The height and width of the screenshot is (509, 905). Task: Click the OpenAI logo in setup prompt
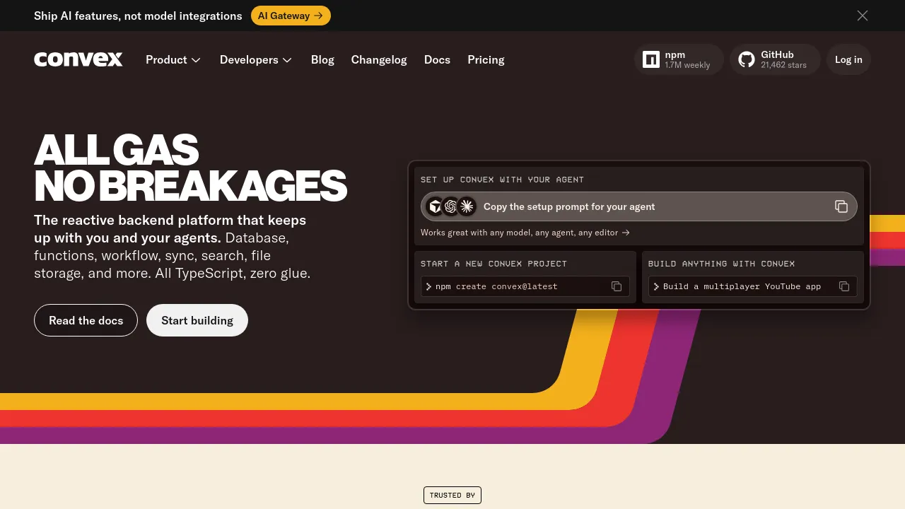pos(451,206)
